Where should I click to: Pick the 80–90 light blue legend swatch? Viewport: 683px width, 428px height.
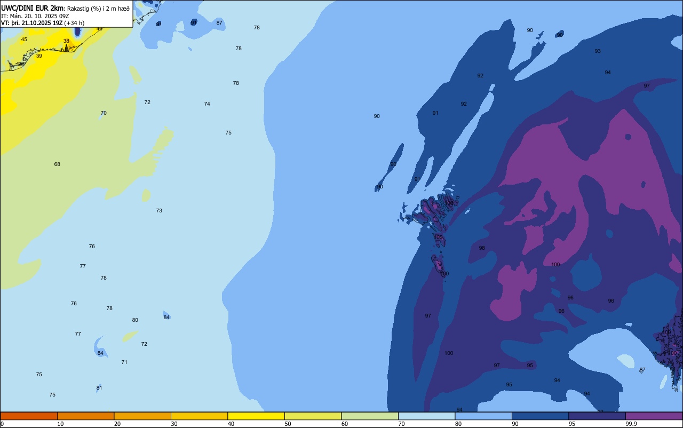pos(483,416)
